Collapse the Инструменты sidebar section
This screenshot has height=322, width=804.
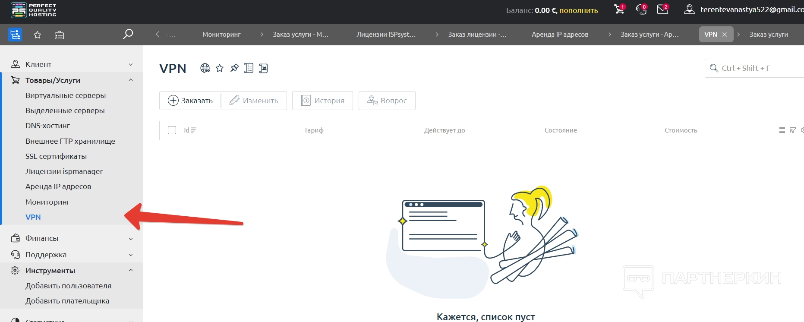[72, 271]
